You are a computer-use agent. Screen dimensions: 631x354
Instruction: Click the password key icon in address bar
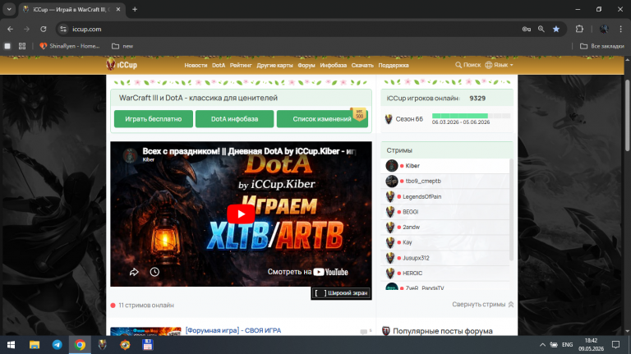pos(527,29)
